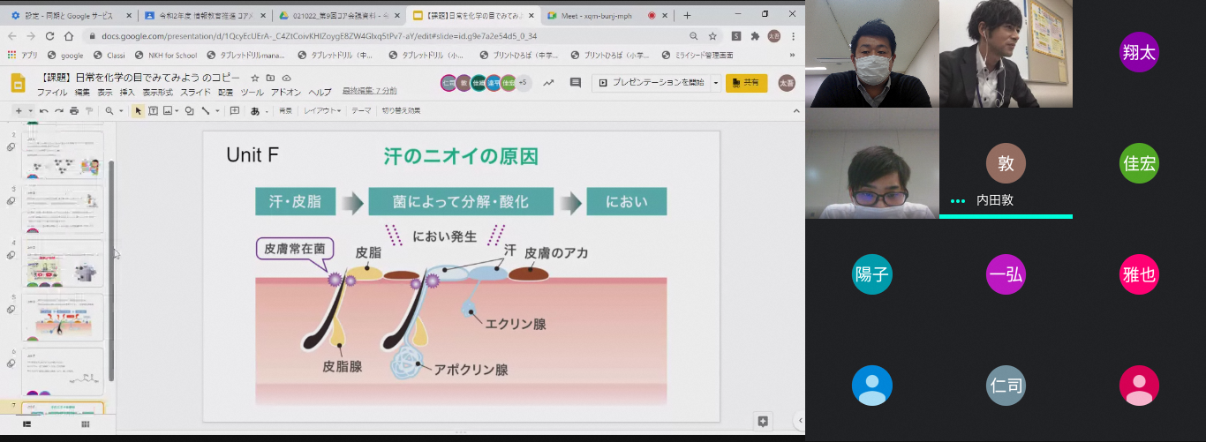1206x442 pixels.
Task: Select the line tool
Action: pos(205,111)
